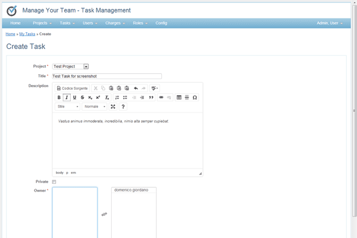Insert a table into the description
The height and width of the screenshot is (238, 357).
179,98
